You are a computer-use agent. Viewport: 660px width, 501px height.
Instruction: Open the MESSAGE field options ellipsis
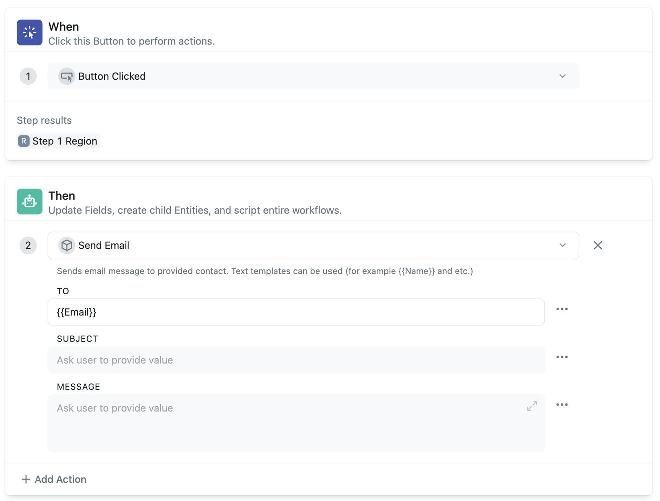click(562, 405)
